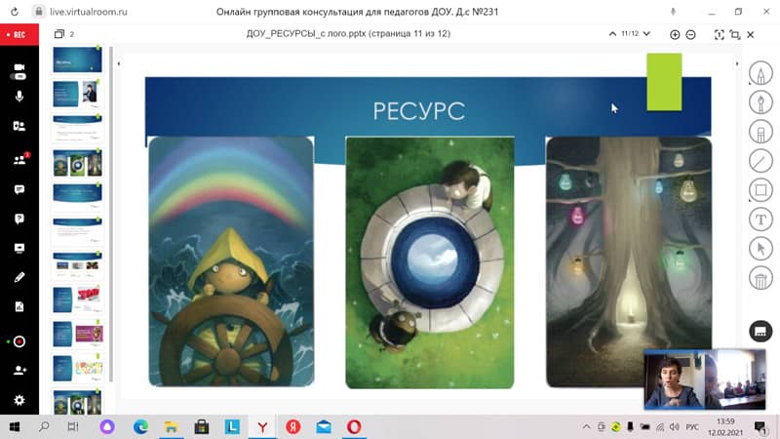
Task: Switch the РУС input language
Action: pos(692,427)
